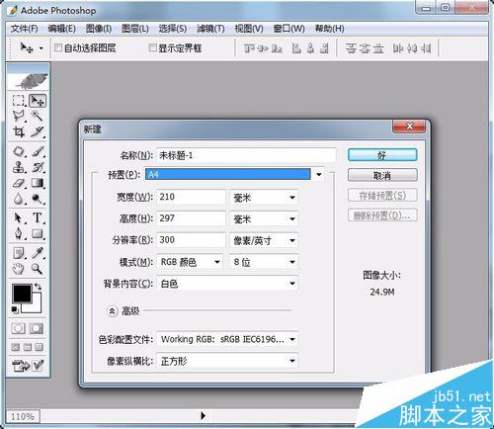Select the Move tool in toolbox
The width and height of the screenshot is (494, 429).
pyautogui.click(x=38, y=100)
